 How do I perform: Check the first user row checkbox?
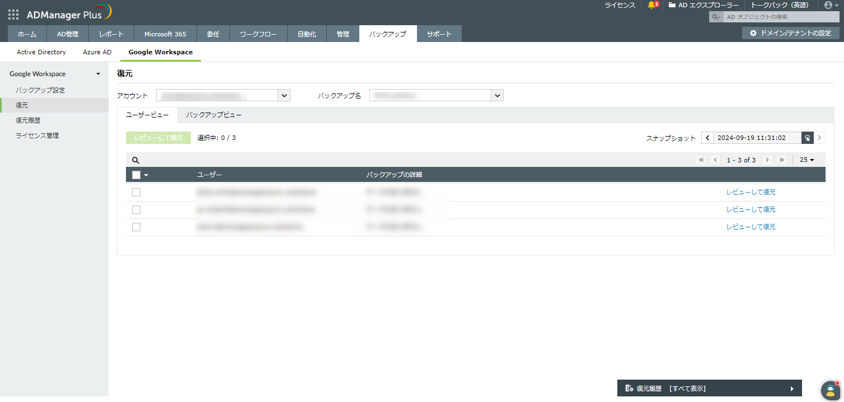(x=136, y=193)
